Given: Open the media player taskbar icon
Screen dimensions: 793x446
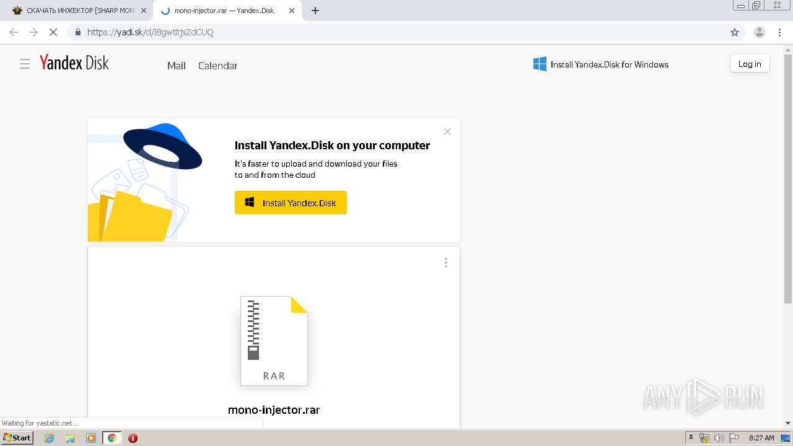Looking at the screenshot, I should 91,438.
